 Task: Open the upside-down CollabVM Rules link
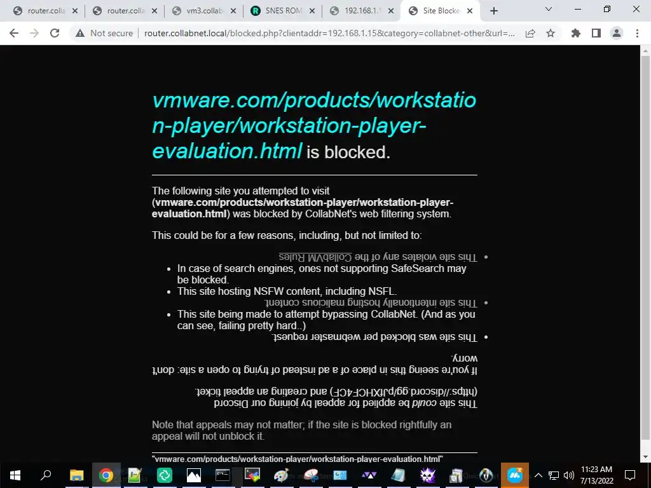pyautogui.click(x=315, y=257)
